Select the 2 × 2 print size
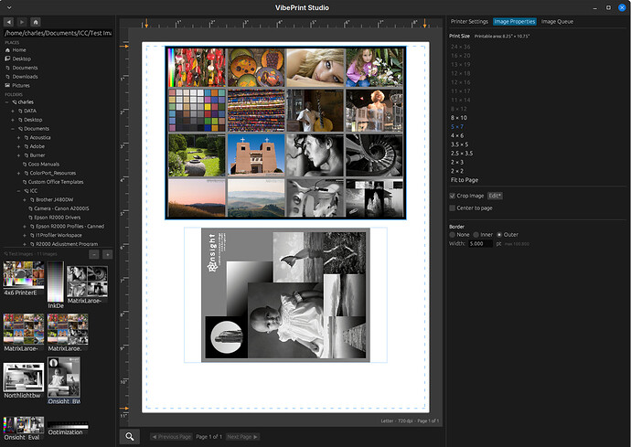Image resolution: width=631 pixels, height=447 pixels. 457,171
